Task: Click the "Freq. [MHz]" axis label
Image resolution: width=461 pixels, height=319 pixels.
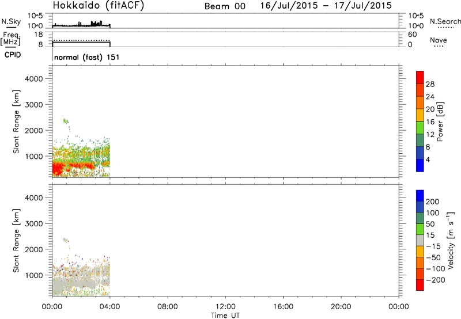Action: (x=10, y=39)
